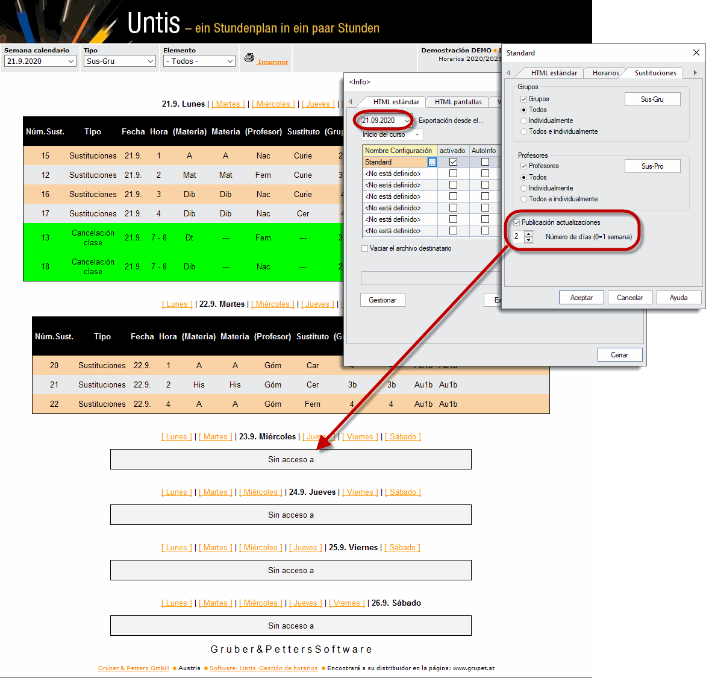The height and width of the screenshot is (678, 706).
Task: Switch to Sustituciones tab in Standard dialog
Action: tap(655, 73)
